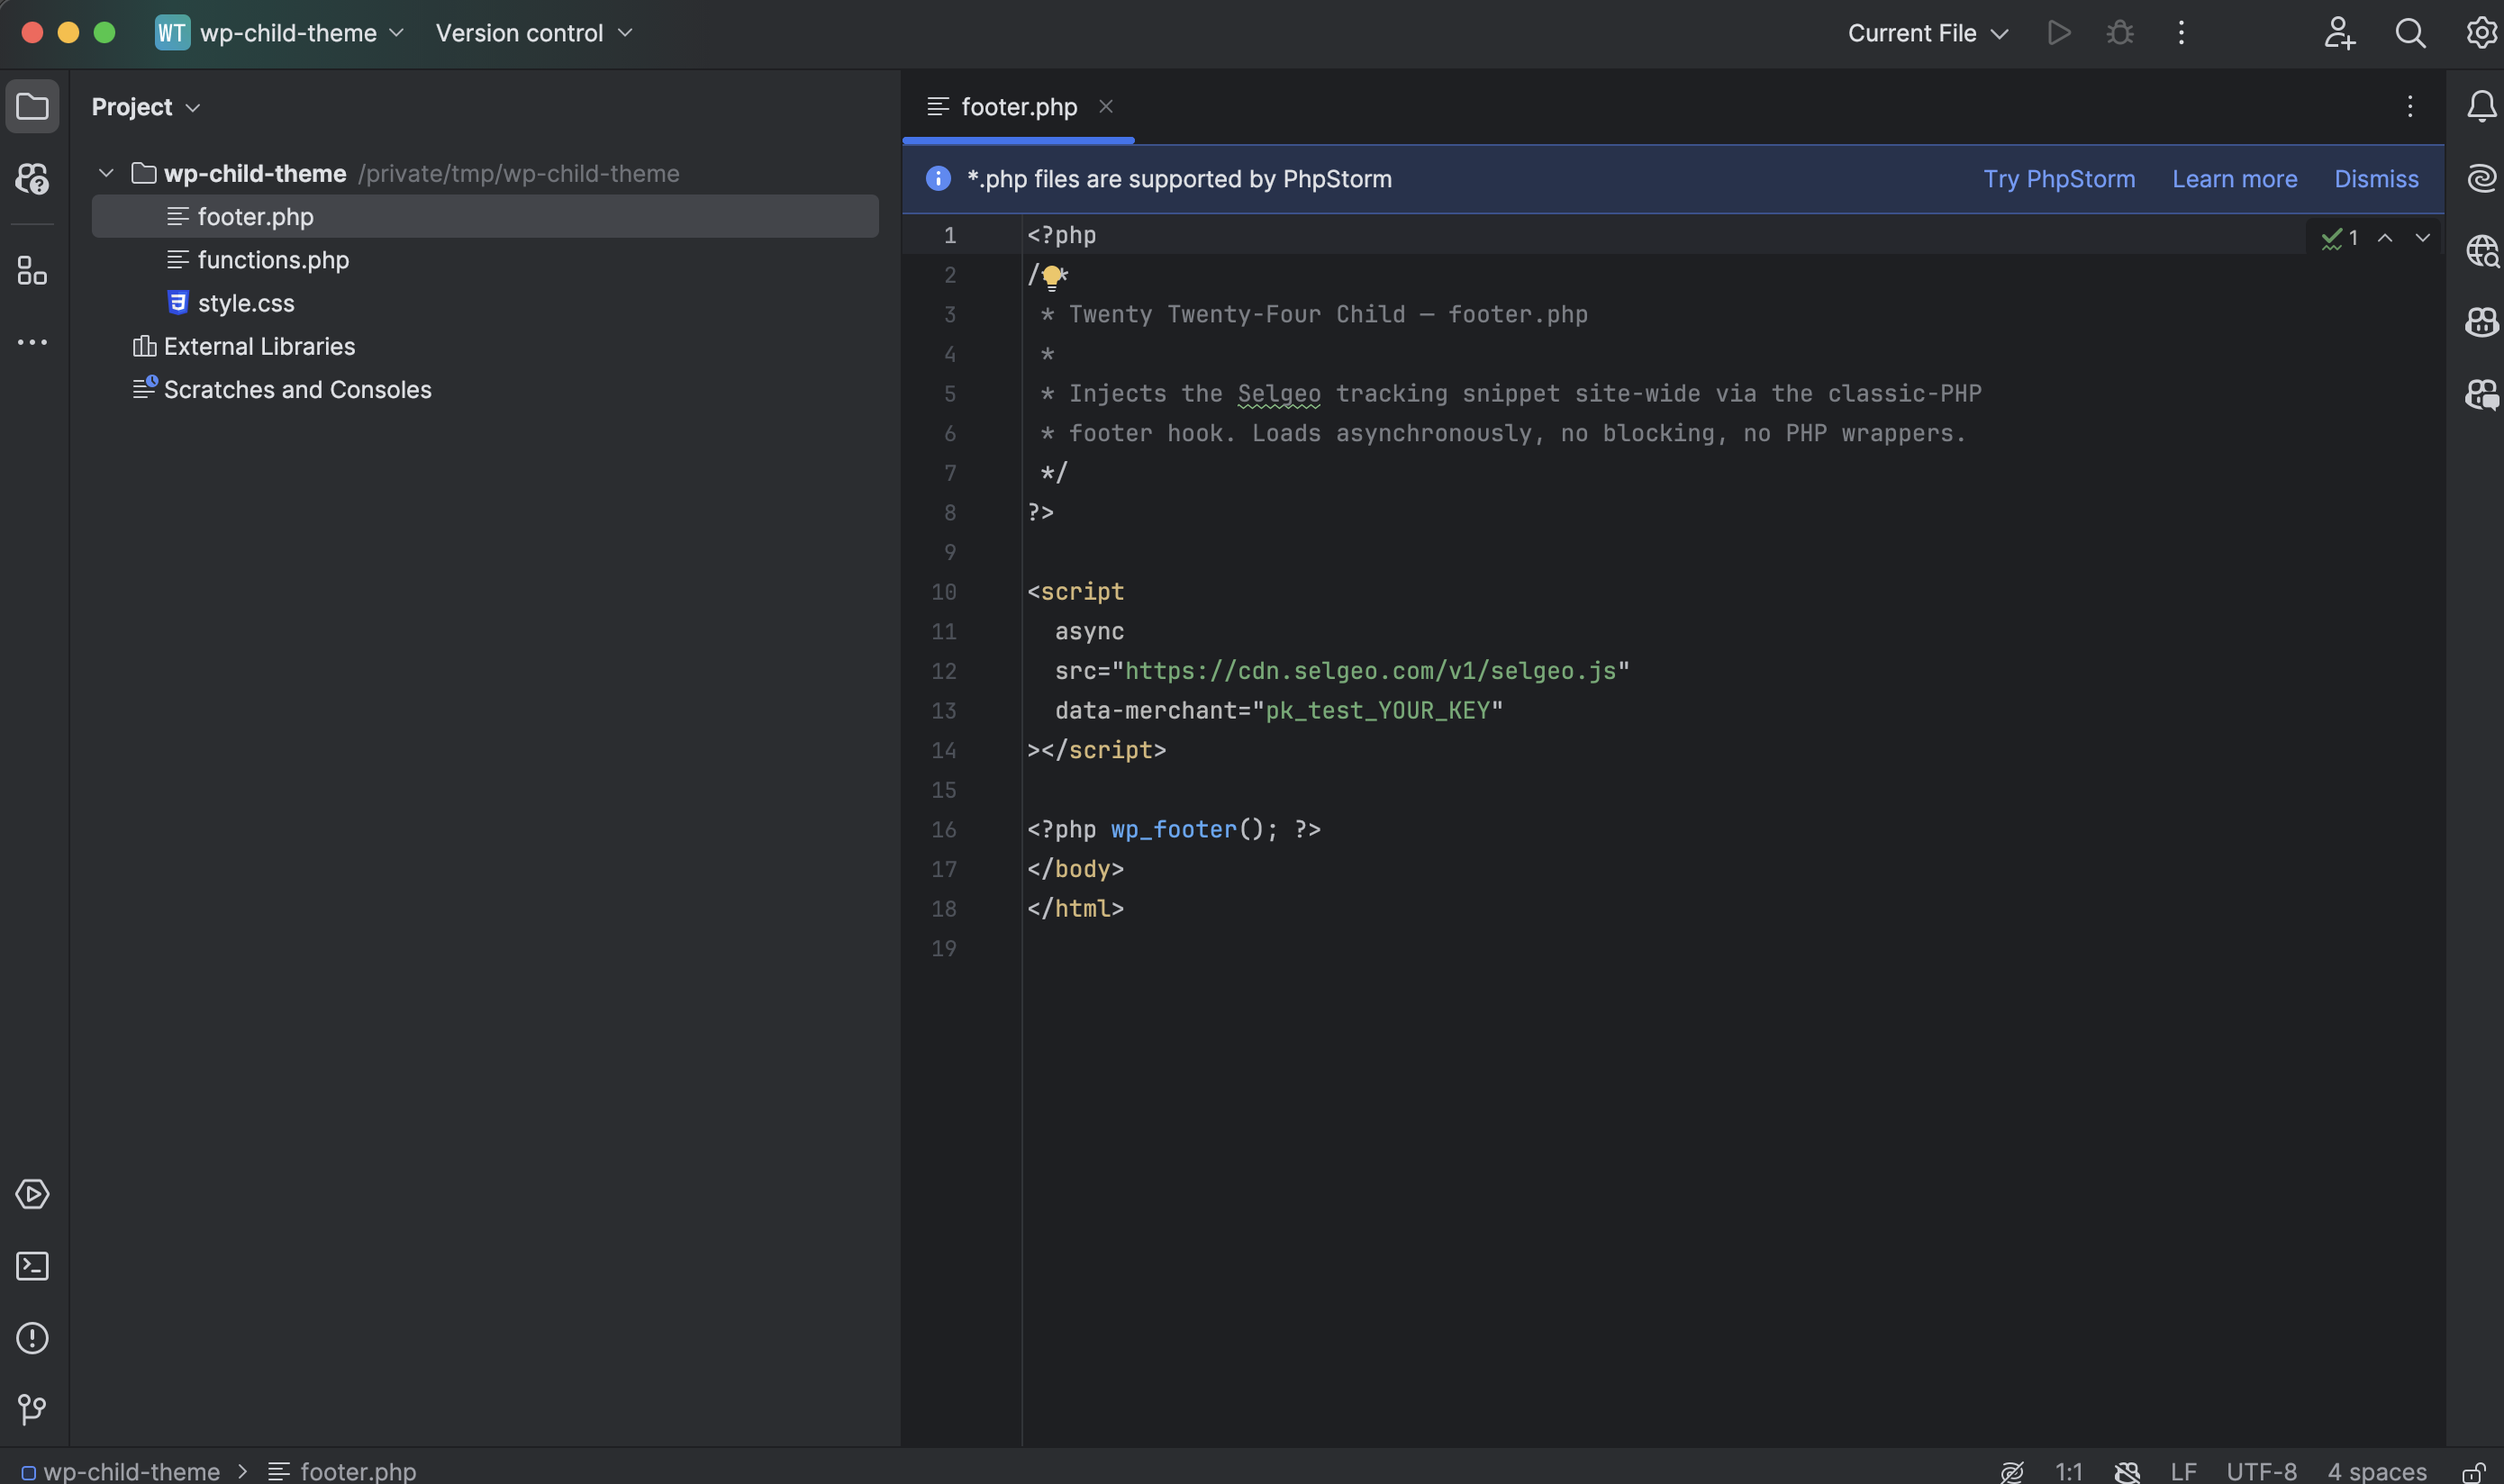The width and height of the screenshot is (2504, 1484).
Task: Click line number 16 in gutter
Action: [943, 830]
